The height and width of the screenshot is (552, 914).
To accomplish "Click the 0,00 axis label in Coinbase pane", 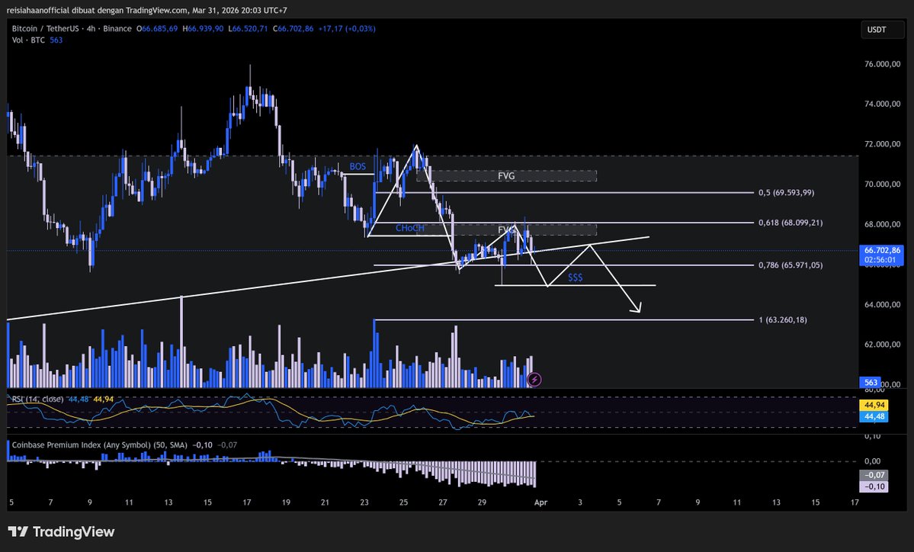I will coord(872,461).
